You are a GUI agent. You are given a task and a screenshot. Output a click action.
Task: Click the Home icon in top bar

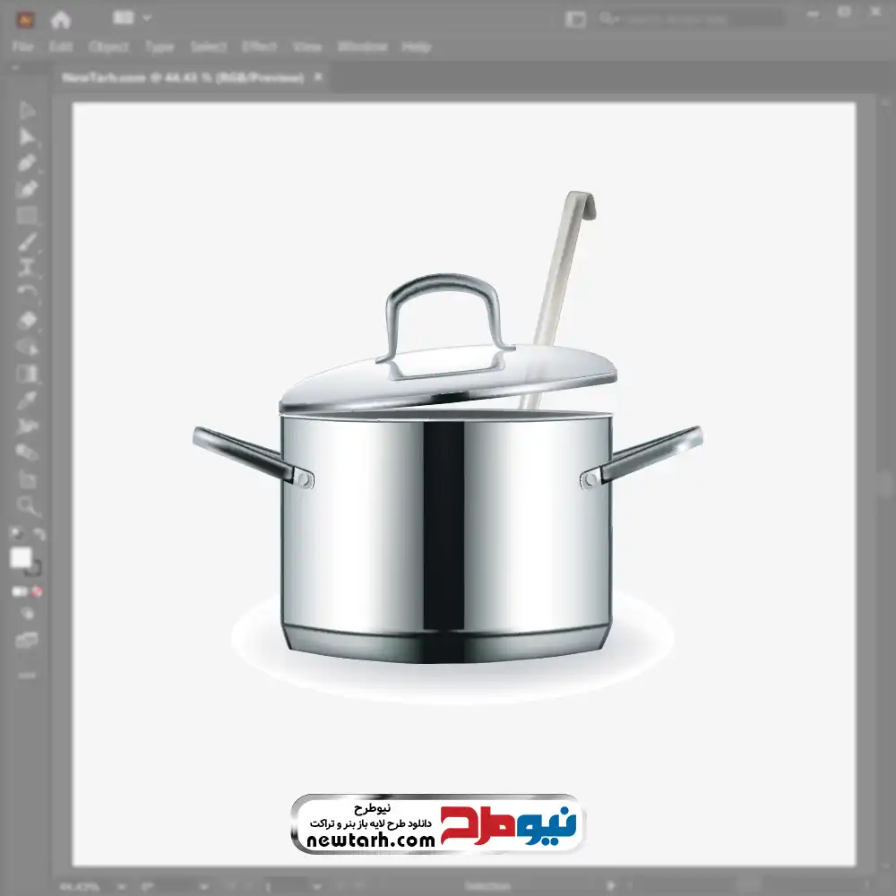click(60, 19)
